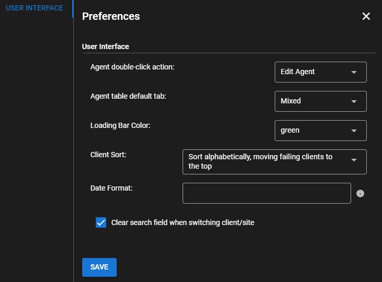Expand the 'Mixed' default tab selector

321,101
